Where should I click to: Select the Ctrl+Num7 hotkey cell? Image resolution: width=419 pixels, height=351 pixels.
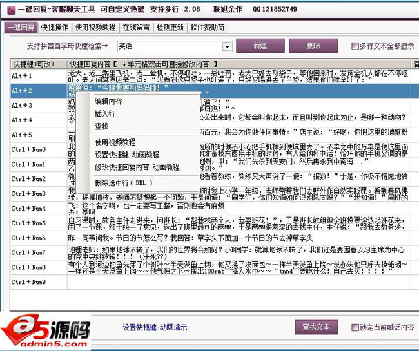(39, 252)
